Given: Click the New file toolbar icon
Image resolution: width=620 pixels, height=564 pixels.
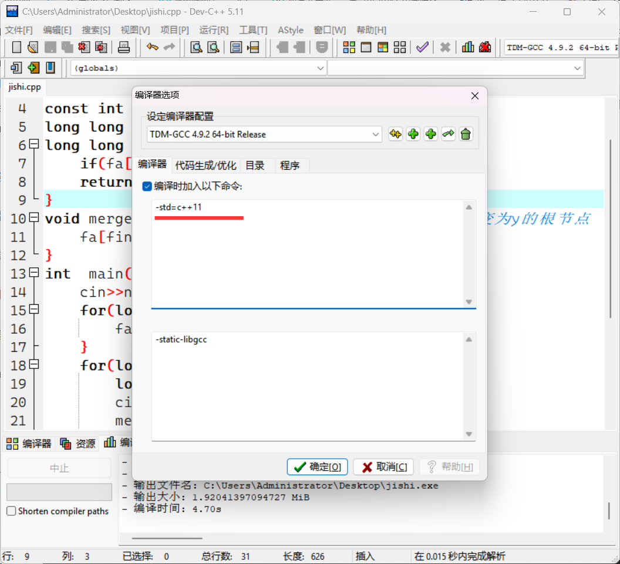Looking at the screenshot, I should point(16,48).
